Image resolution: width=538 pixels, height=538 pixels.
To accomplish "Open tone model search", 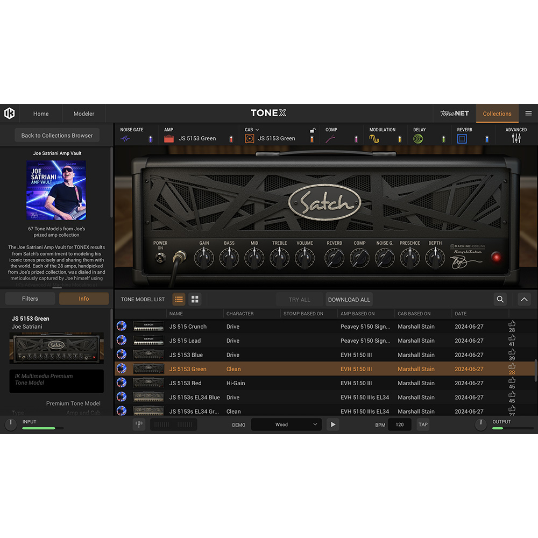I will pyautogui.click(x=500, y=299).
